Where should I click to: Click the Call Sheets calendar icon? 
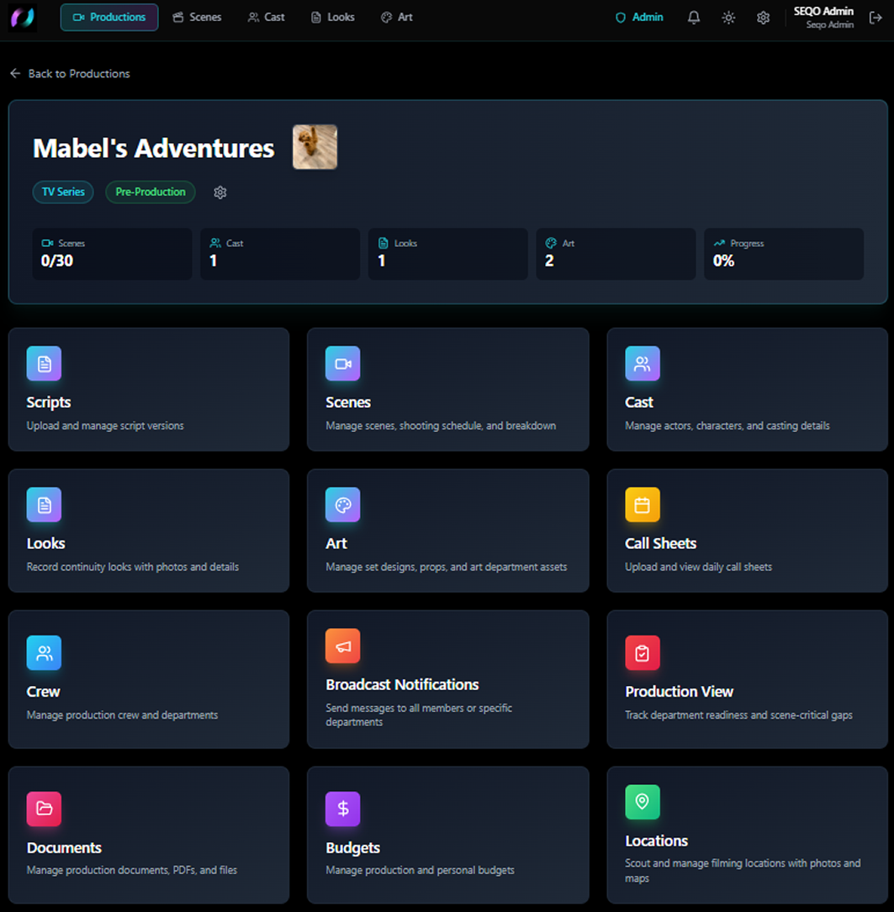pyautogui.click(x=643, y=504)
